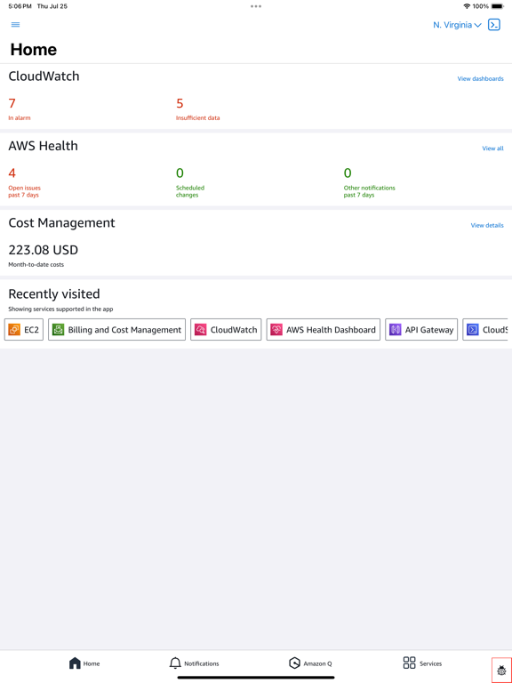Viewport: 512px width, 683px height.
Task: Tap the 0 Other notifications count
Action: 369,182
